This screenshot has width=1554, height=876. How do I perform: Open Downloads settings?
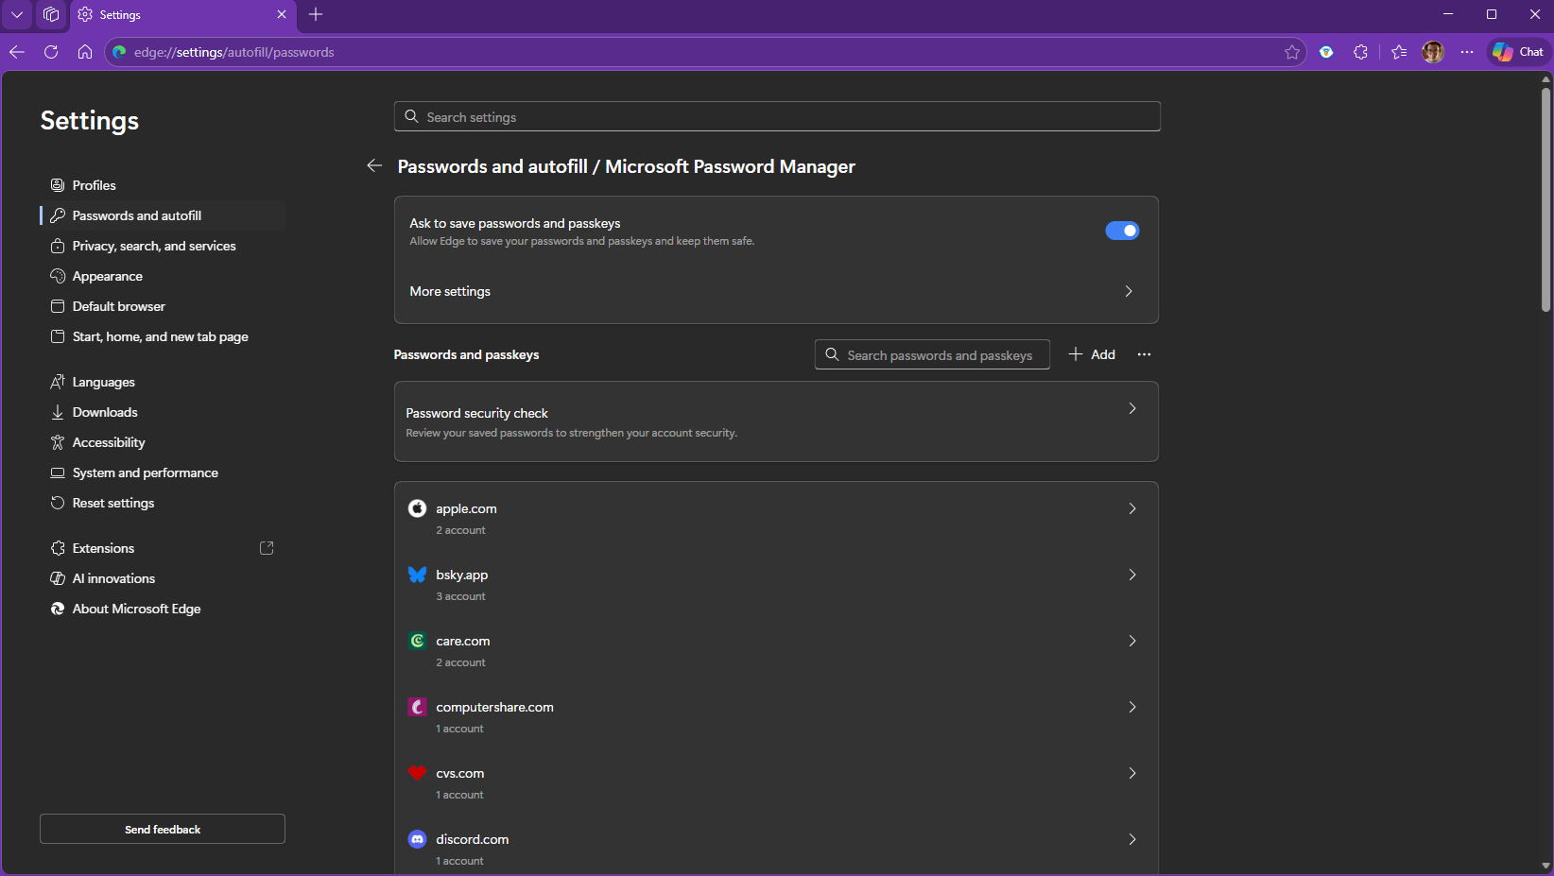click(x=163, y=412)
